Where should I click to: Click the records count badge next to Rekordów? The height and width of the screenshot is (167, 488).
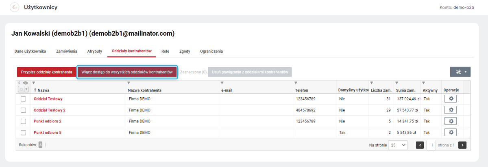(x=40, y=145)
